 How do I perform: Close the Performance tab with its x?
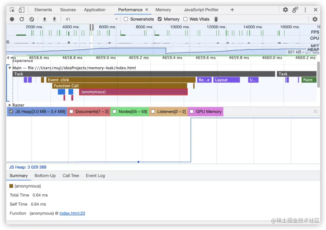[147, 10]
